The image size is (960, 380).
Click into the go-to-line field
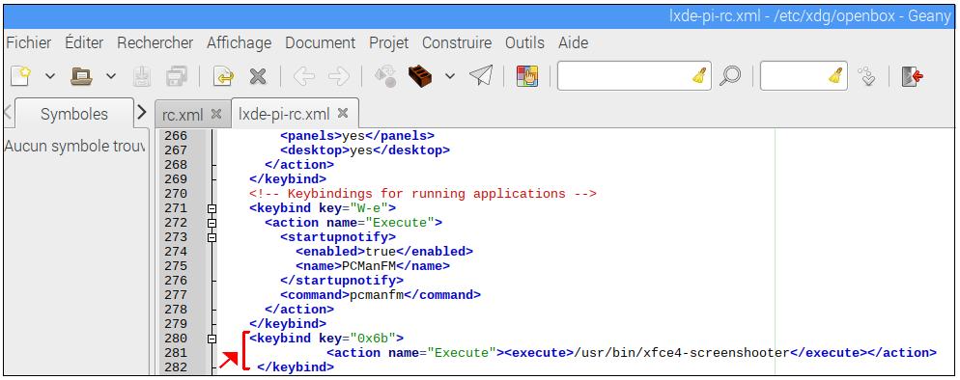[795, 76]
